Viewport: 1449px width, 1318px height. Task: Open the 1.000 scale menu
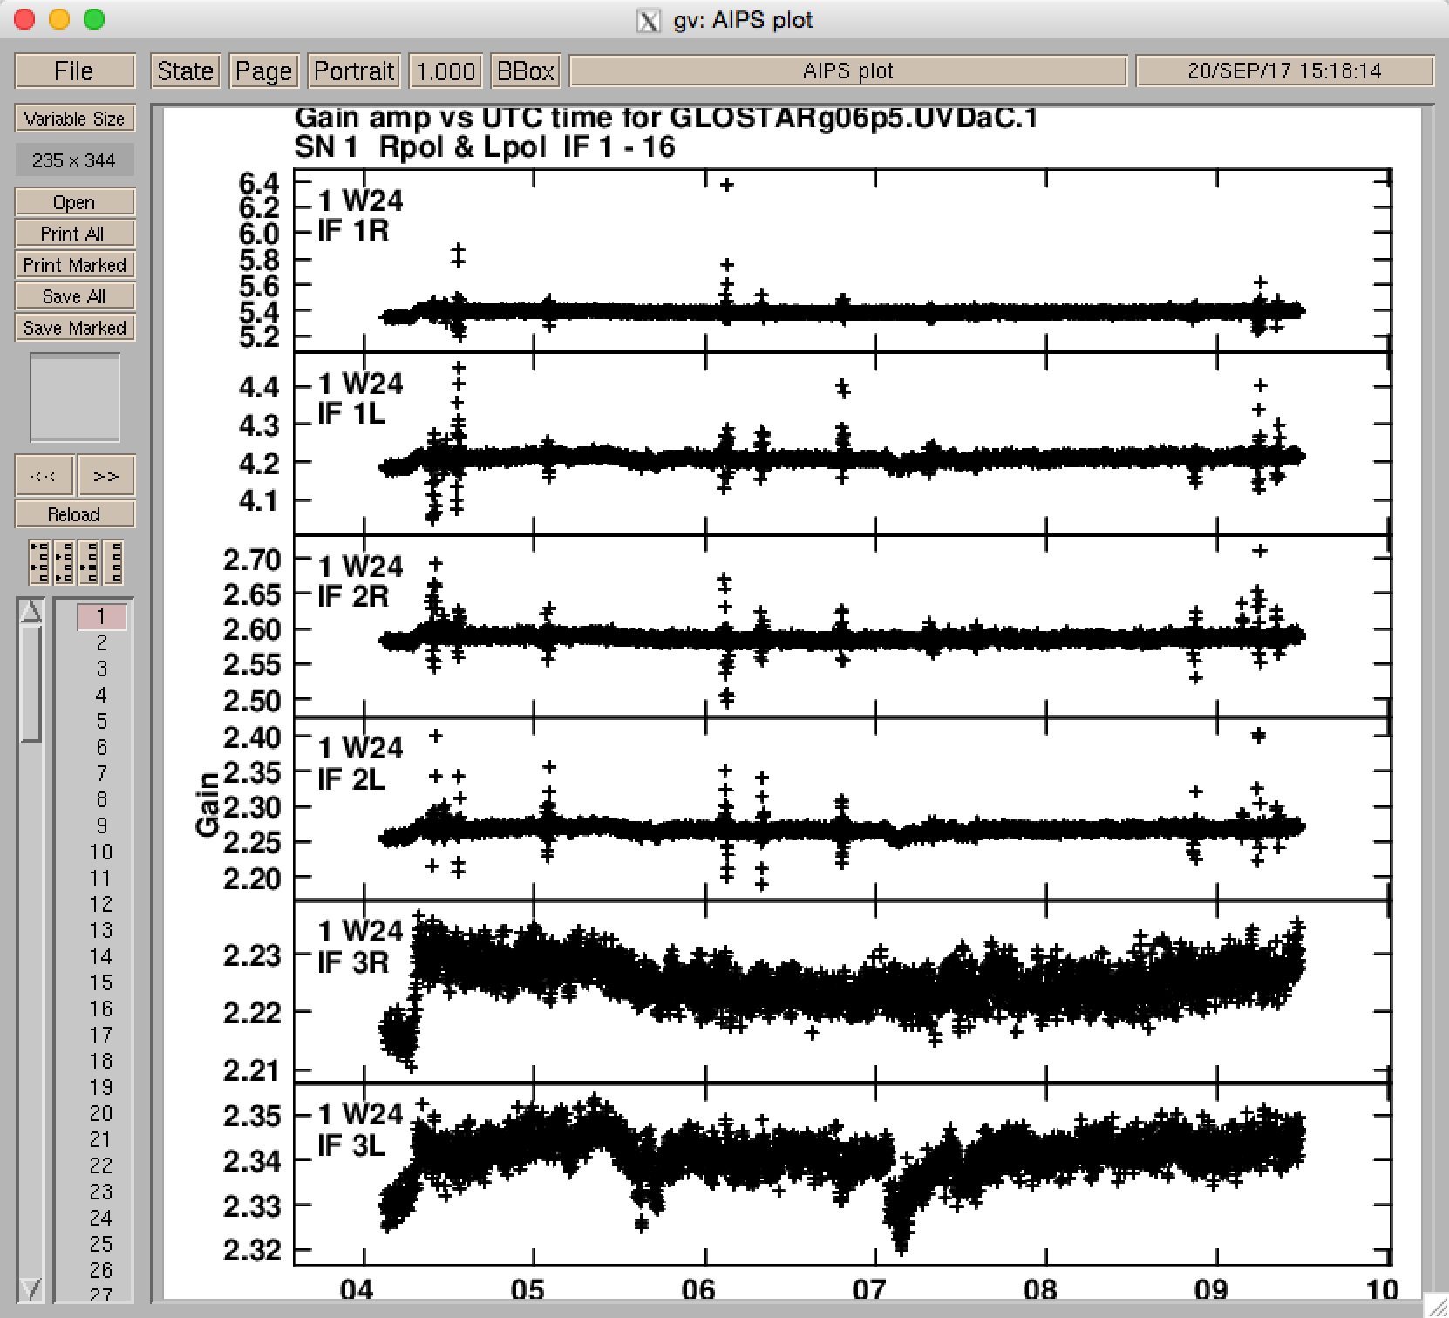point(446,71)
